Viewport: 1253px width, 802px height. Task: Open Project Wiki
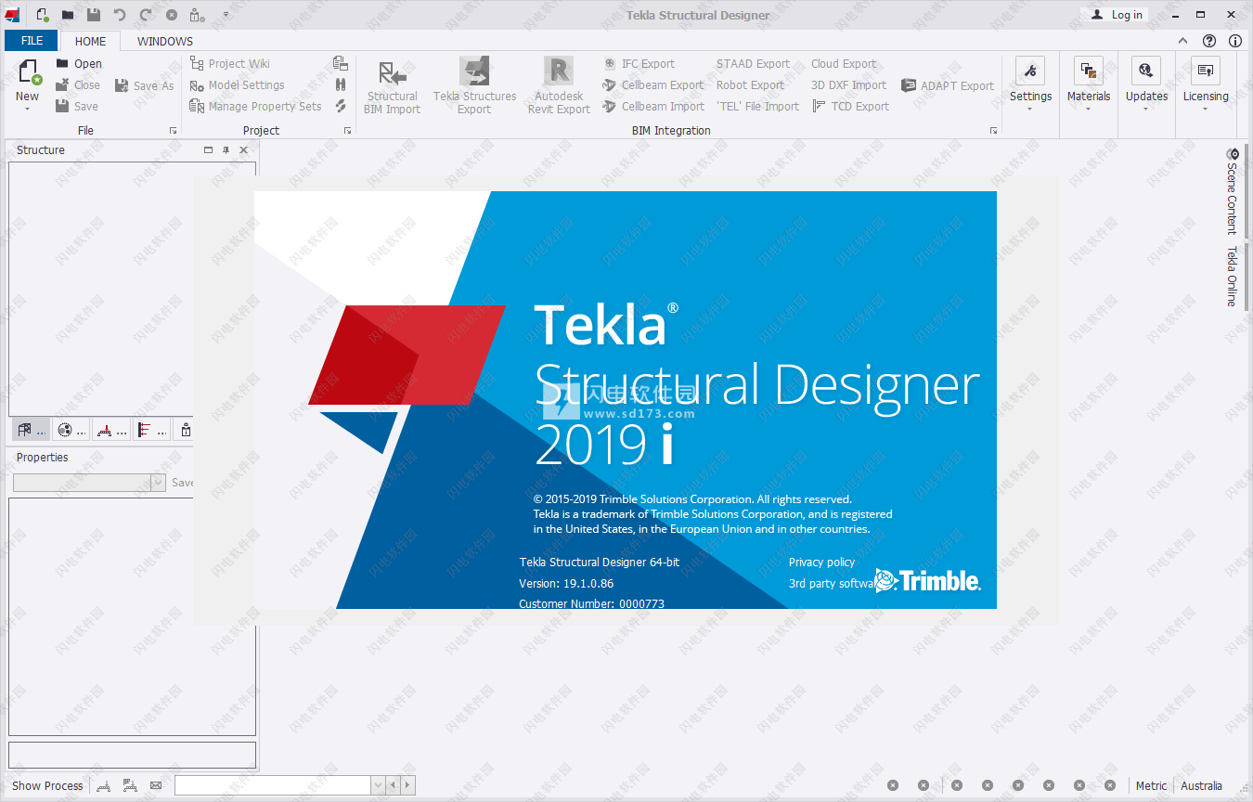229,64
